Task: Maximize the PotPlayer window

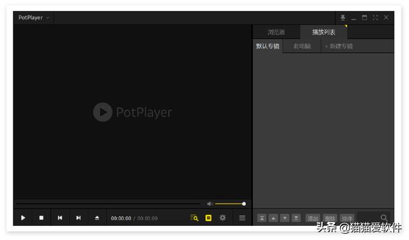Action: [364, 17]
